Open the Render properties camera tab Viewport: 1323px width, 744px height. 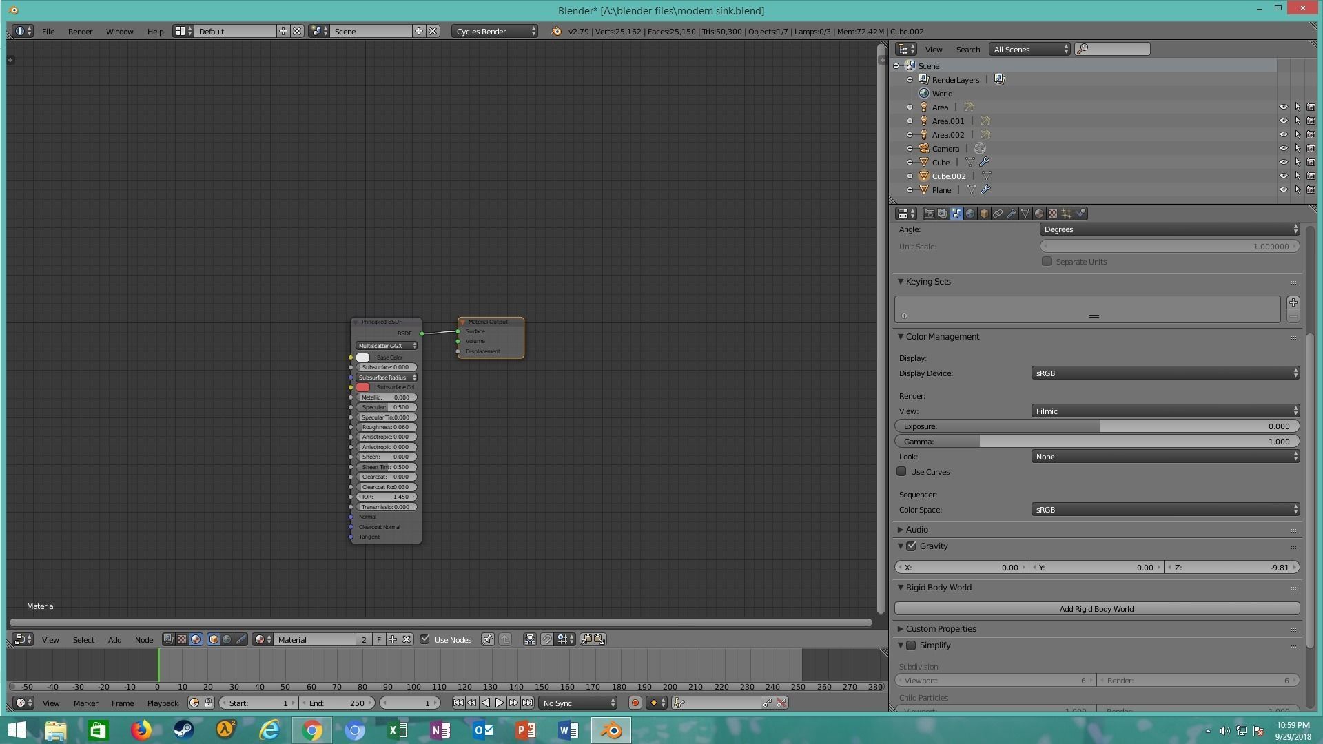tap(929, 214)
